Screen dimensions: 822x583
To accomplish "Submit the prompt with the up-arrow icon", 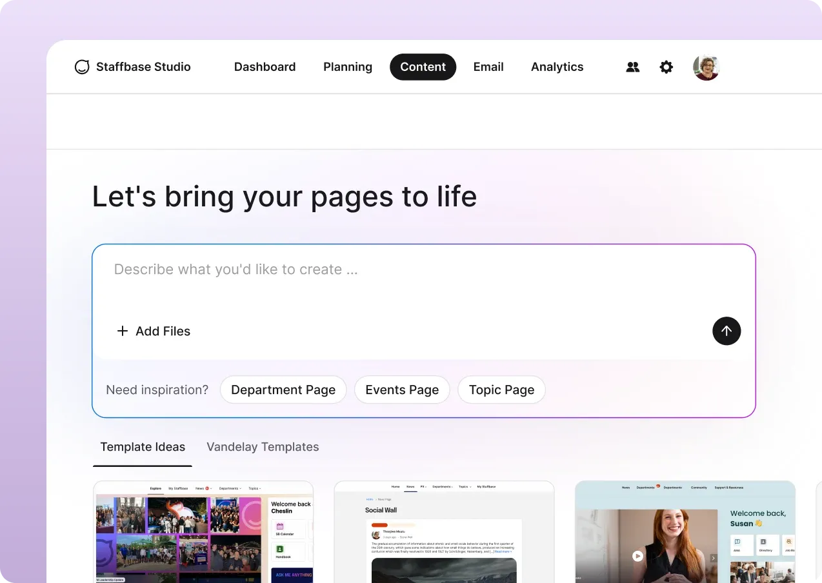I will (x=727, y=331).
